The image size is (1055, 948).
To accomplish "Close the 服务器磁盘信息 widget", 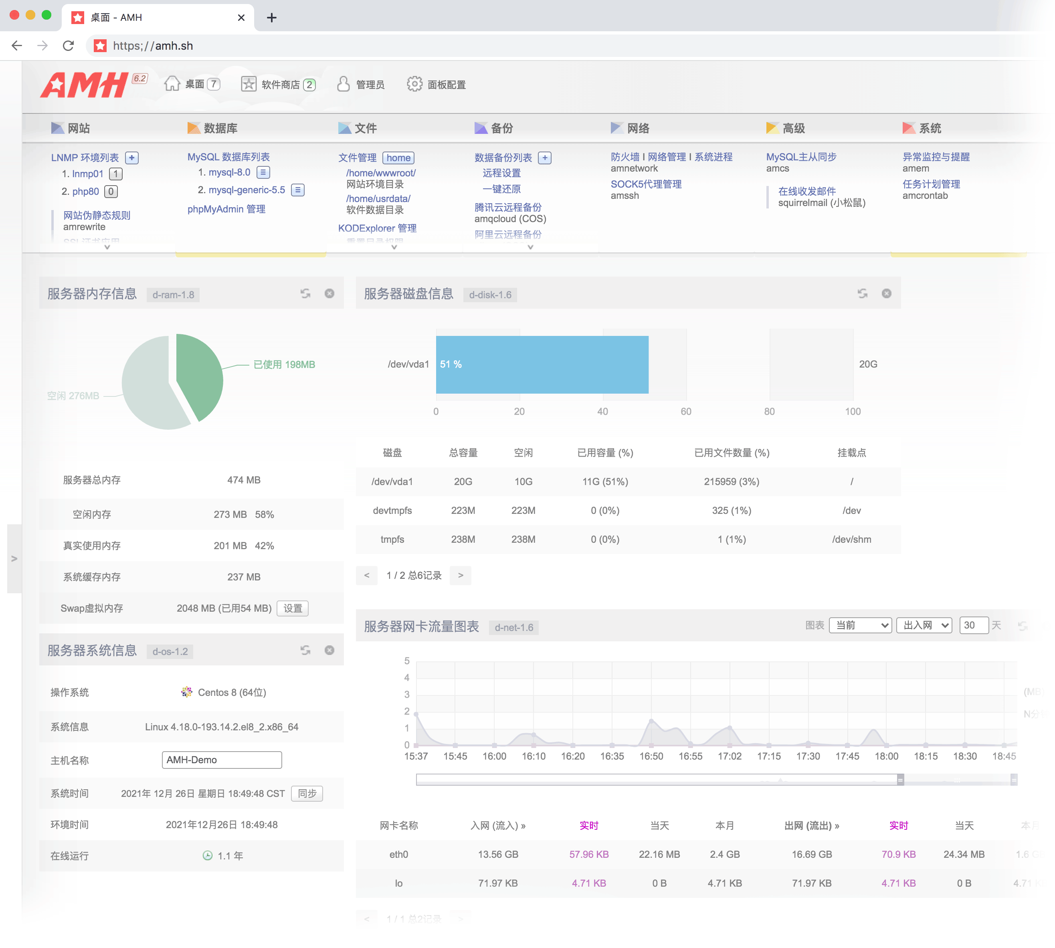I will click(x=887, y=294).
